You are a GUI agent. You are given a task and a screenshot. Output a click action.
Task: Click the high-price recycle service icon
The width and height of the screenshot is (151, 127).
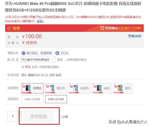23,53
